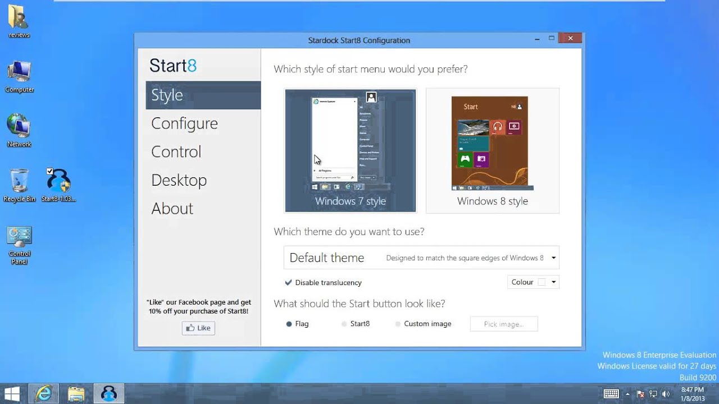Minimize the Start8 Configuration window
The width and height of the screenshot is (719, 404).
(x=538, y=39)
